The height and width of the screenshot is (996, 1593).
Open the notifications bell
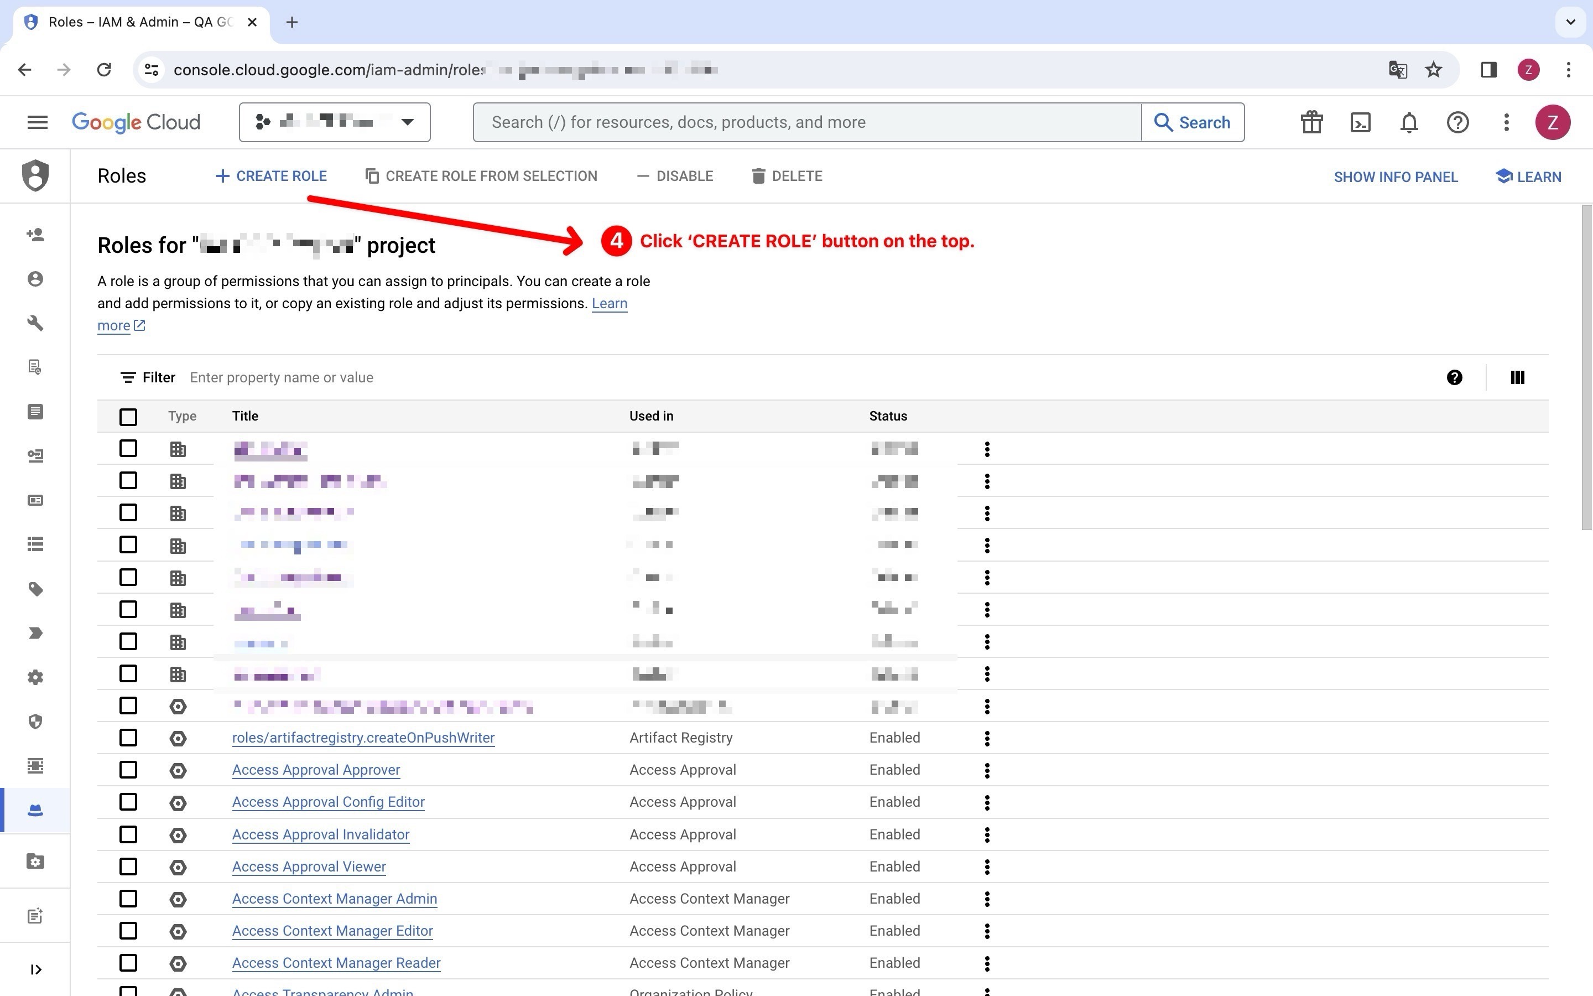click(1409, 122)
